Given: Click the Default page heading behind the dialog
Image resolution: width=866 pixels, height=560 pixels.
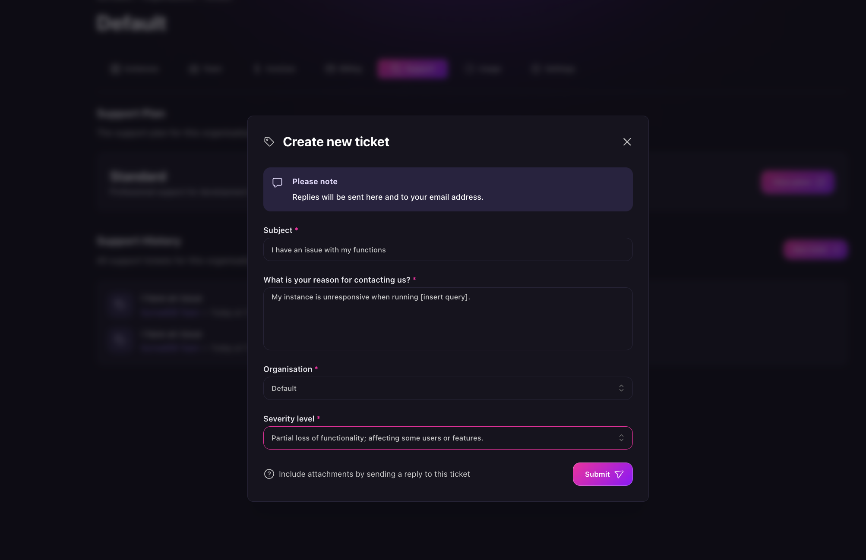Looking at the screenshot, I should tap(131, 23).
